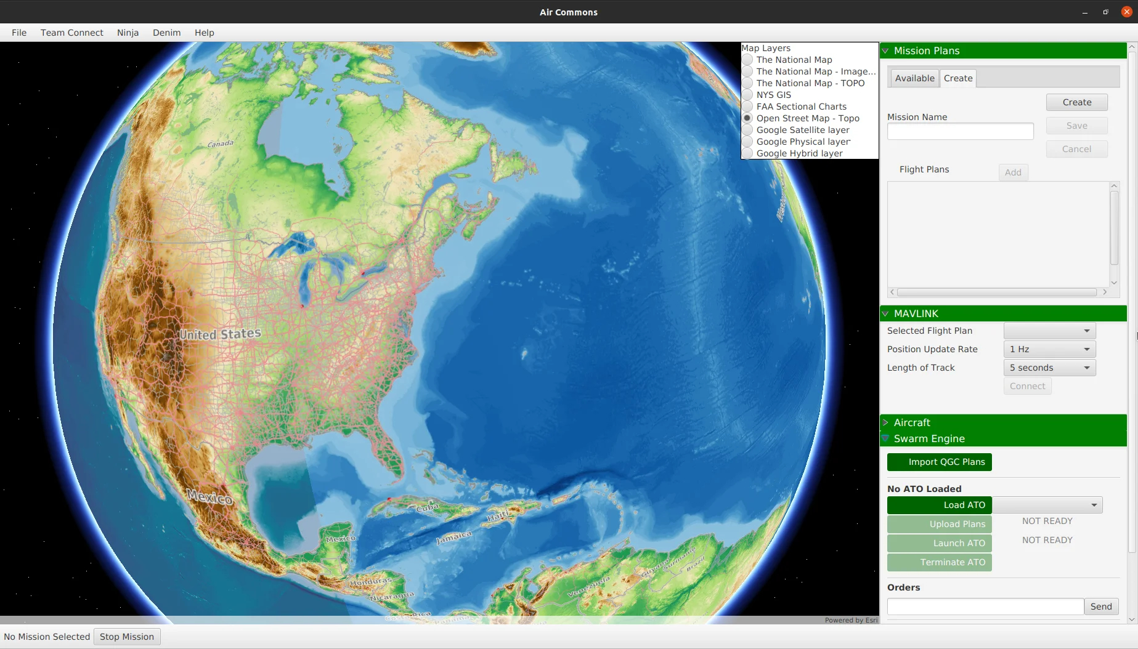Viewport: 1138px width, 649px height.
Task: Open Selected Flight Plan dropdown
Action: click(x=1049, y=331)
